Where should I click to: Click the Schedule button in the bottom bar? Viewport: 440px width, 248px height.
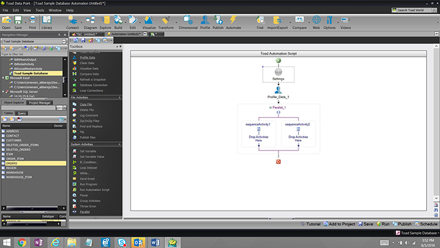pyautogui.click(x=426, y=224)
